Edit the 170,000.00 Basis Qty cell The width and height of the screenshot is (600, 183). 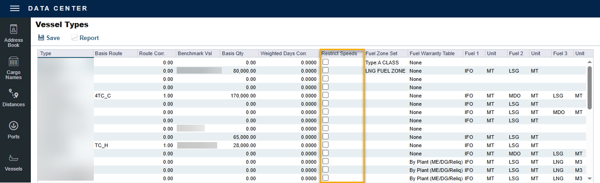click(x=239, y=96)
